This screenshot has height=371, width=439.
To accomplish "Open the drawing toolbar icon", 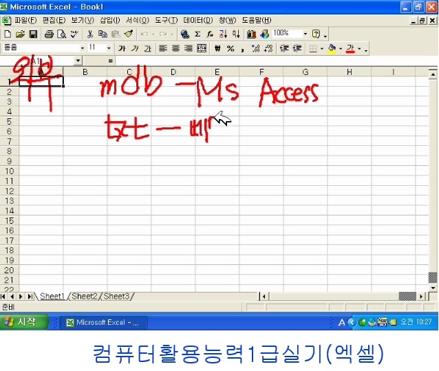I will click(264, 34).
